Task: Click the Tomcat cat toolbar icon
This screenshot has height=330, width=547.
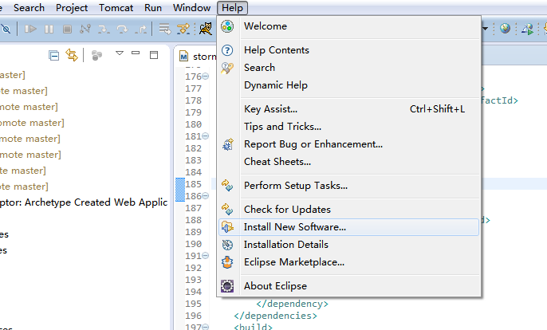Action: pos(206,29)
